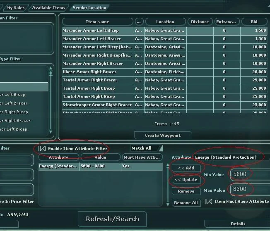Open the Available Items tab
The image size is (270, 231).
(x=49, y=8)
